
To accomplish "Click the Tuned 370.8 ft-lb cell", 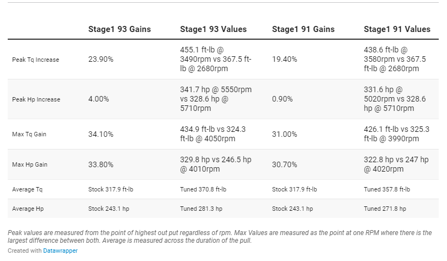I will (203, 190).
